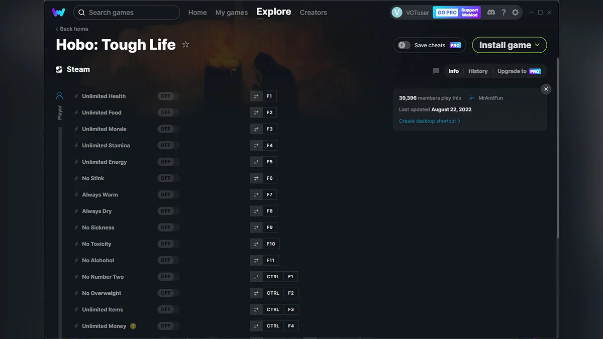Click swap hotkey icon for Unlimited Energy

256,162
